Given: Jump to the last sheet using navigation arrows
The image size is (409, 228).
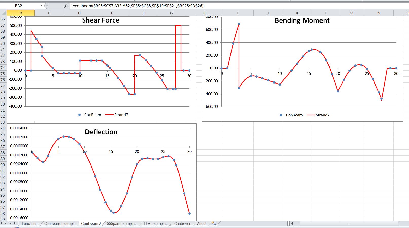Looking at the screenshot, I should click(15, 223).
